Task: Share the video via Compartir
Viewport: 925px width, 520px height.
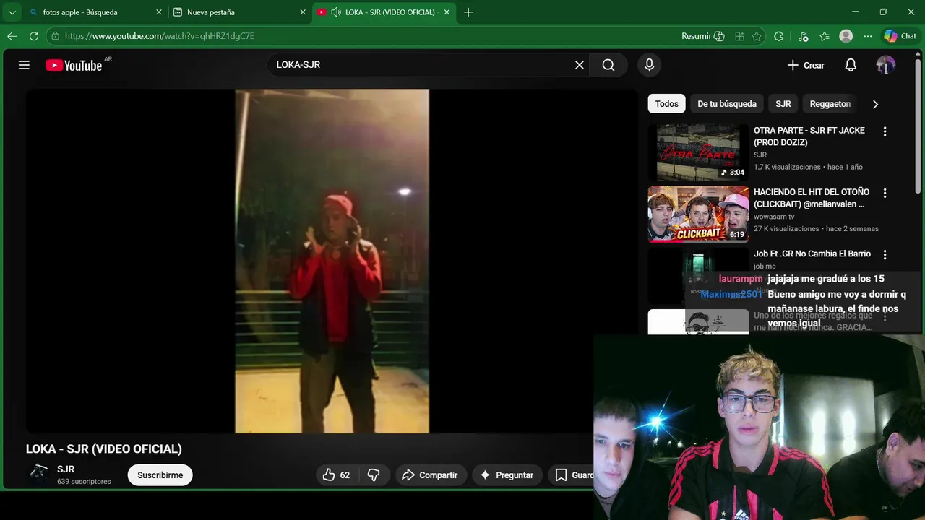Action: pyautogui.click(x=430, y=474)
